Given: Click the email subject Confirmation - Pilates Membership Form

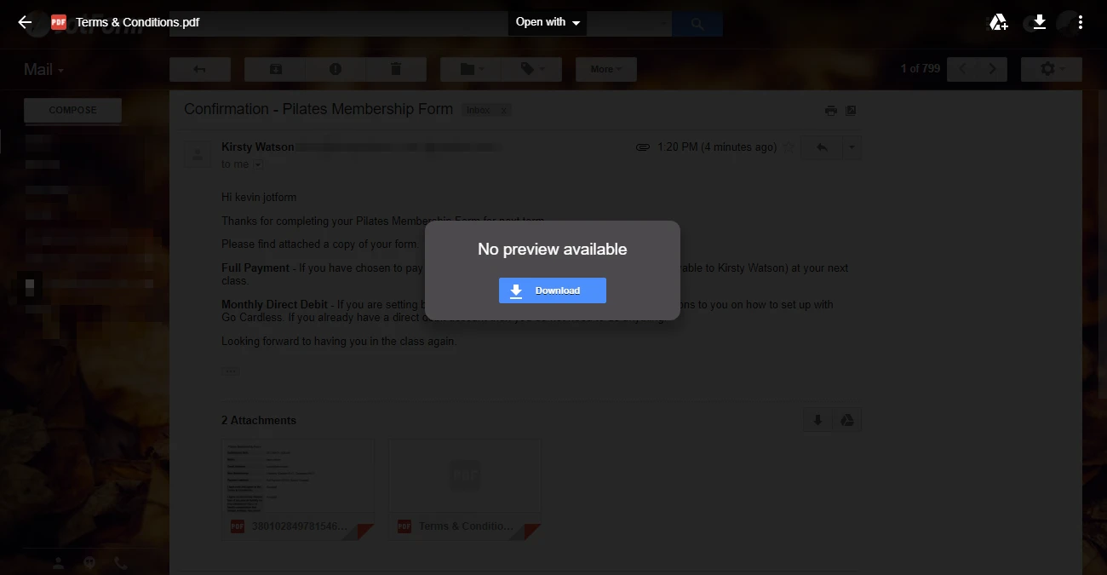Looking at the screenshot, I should point(318,109).
